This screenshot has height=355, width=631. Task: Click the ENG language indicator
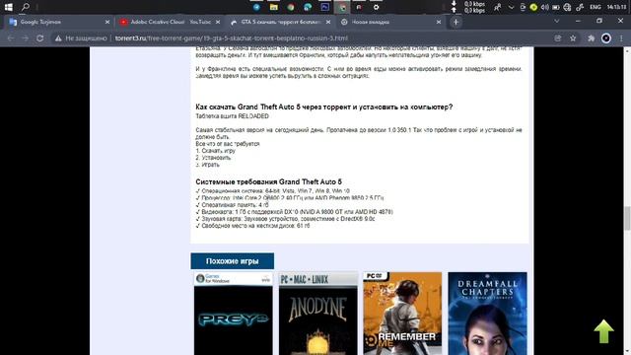tap(596, 7)
